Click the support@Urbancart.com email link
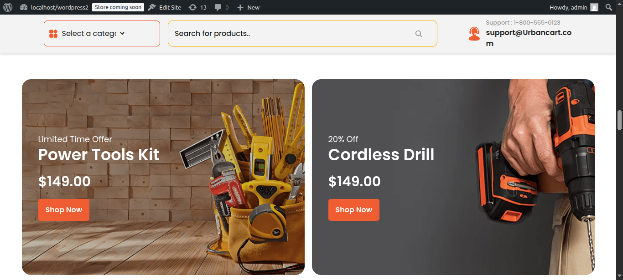Screen dimensions: 623x280 point(529,38)
